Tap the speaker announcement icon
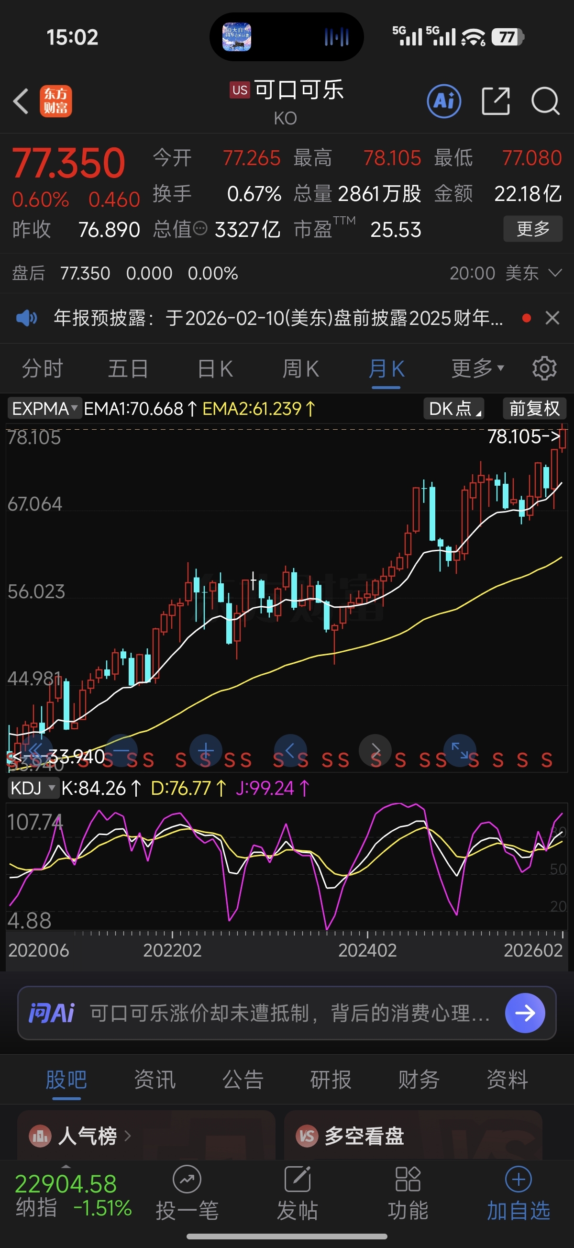This screenshot has width=574, height=1248. pyautogui.click(x=26, y=318)
